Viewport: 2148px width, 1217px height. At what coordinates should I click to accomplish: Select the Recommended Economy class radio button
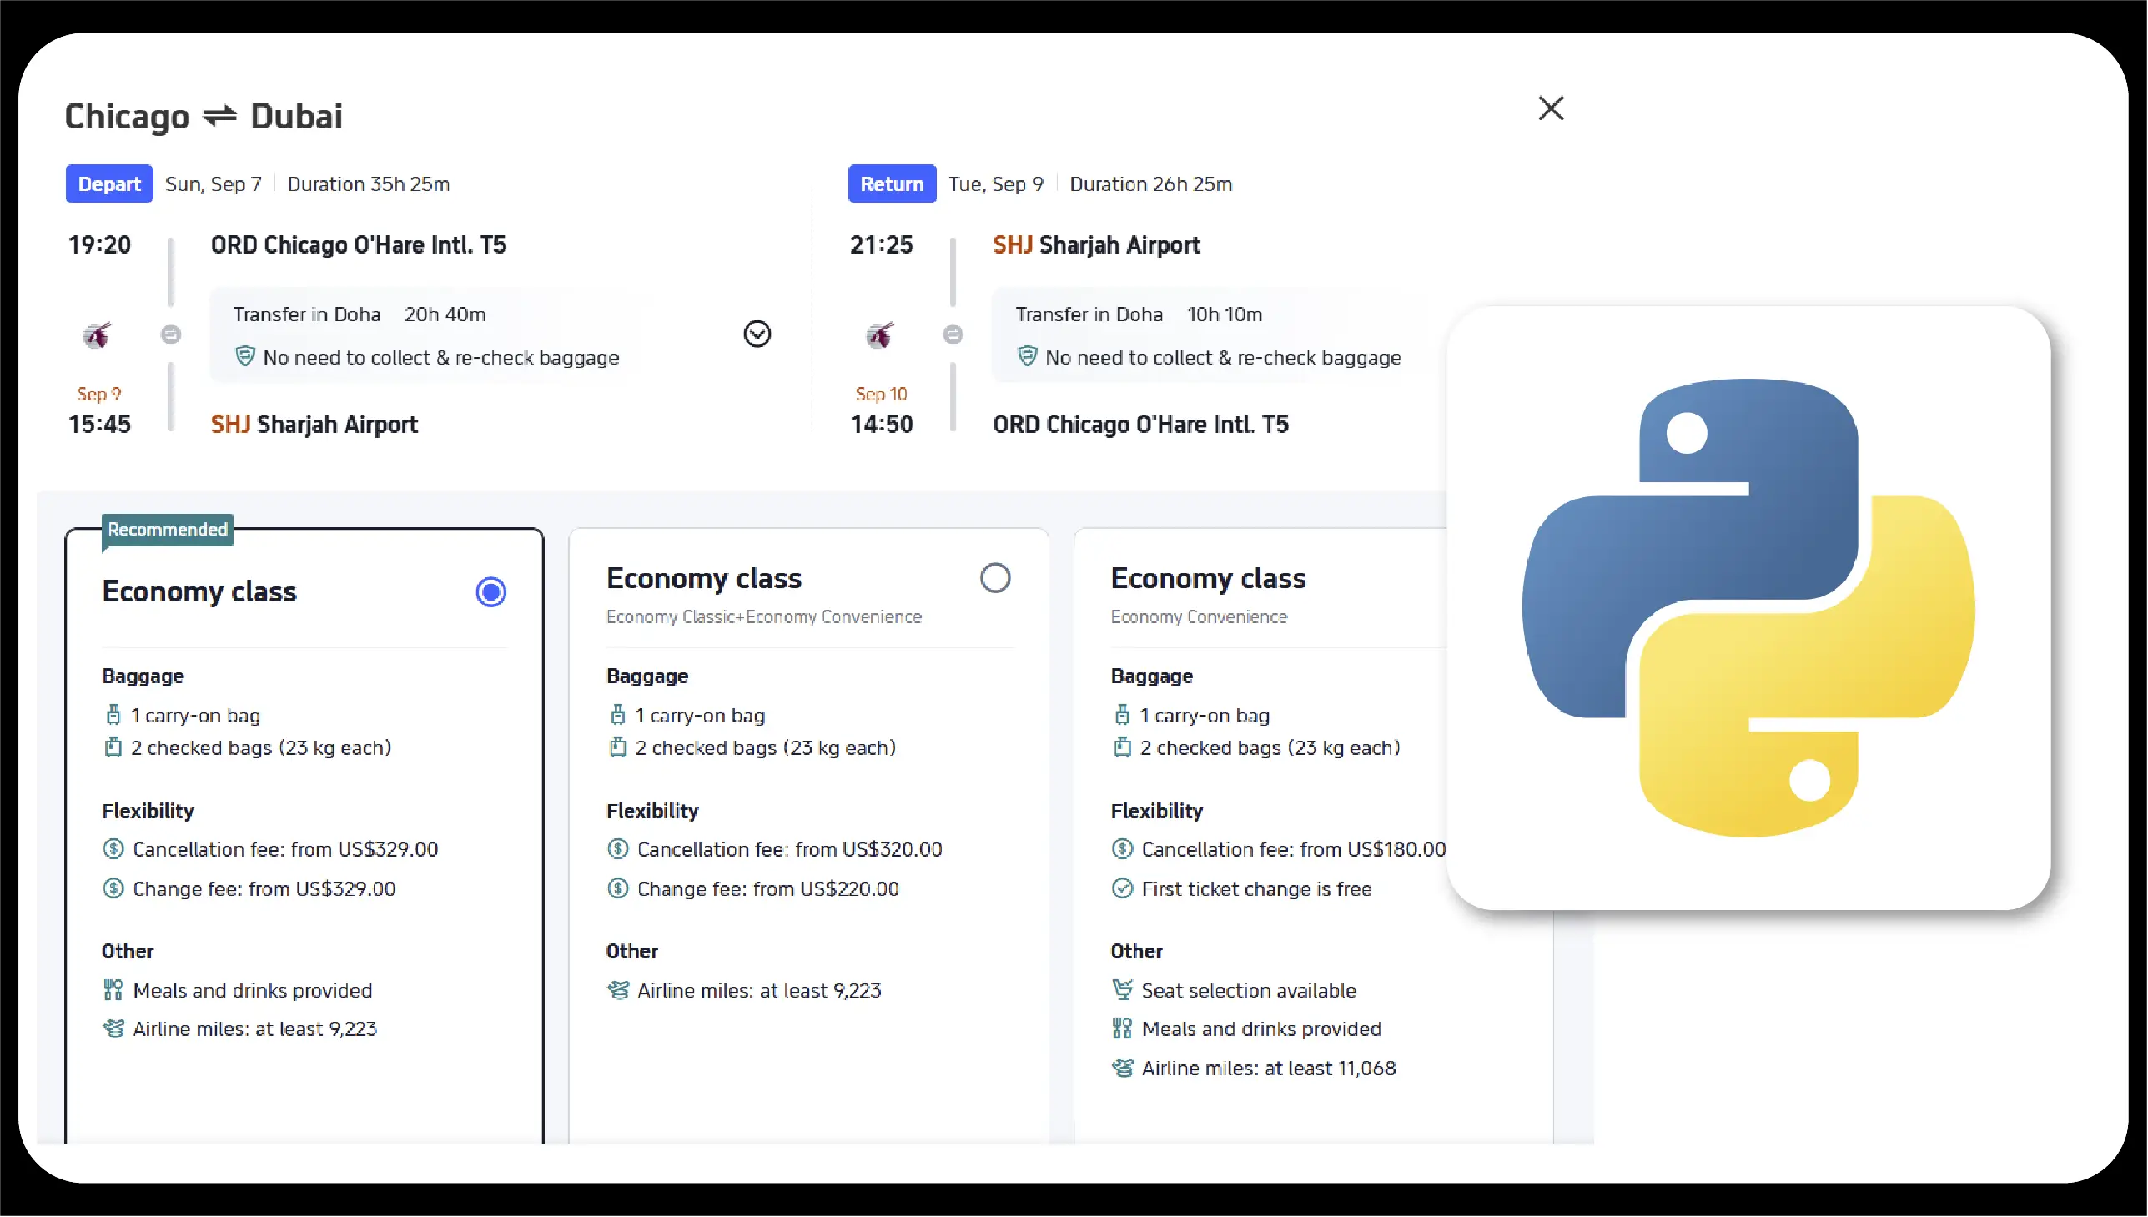pos(490,591)
